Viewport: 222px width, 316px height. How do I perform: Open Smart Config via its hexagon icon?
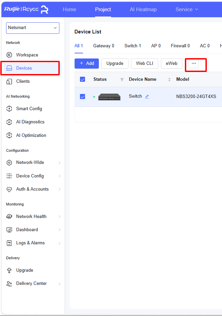coord(9,108)
